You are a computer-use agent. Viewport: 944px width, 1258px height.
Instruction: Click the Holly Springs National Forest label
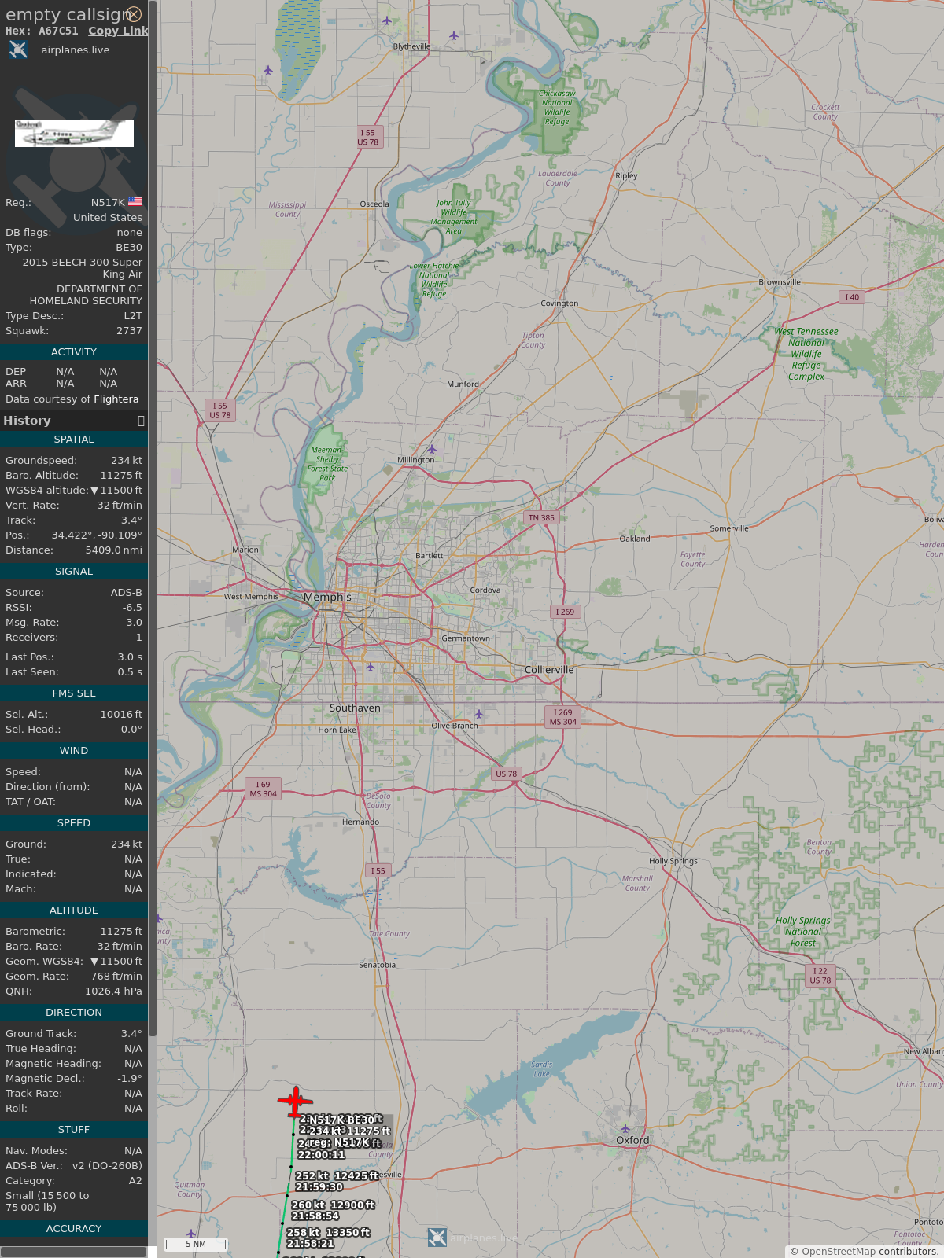(803, 932)
